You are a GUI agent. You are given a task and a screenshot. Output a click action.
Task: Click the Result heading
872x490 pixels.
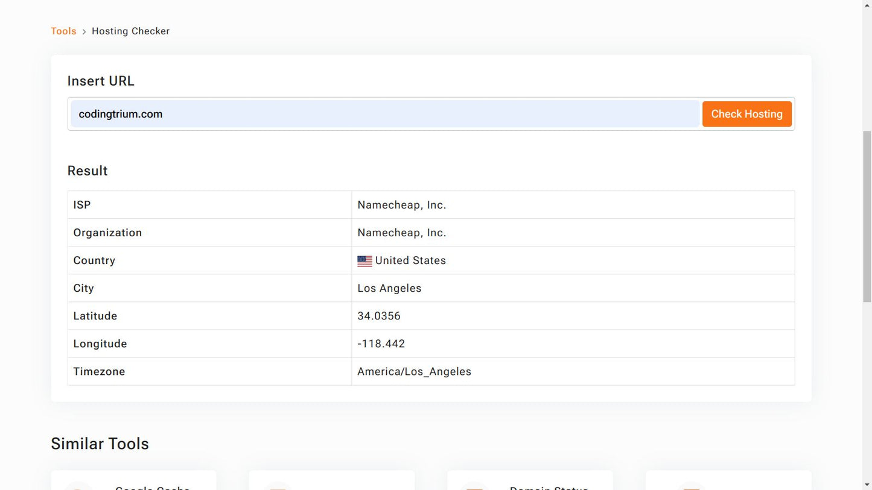88,171
